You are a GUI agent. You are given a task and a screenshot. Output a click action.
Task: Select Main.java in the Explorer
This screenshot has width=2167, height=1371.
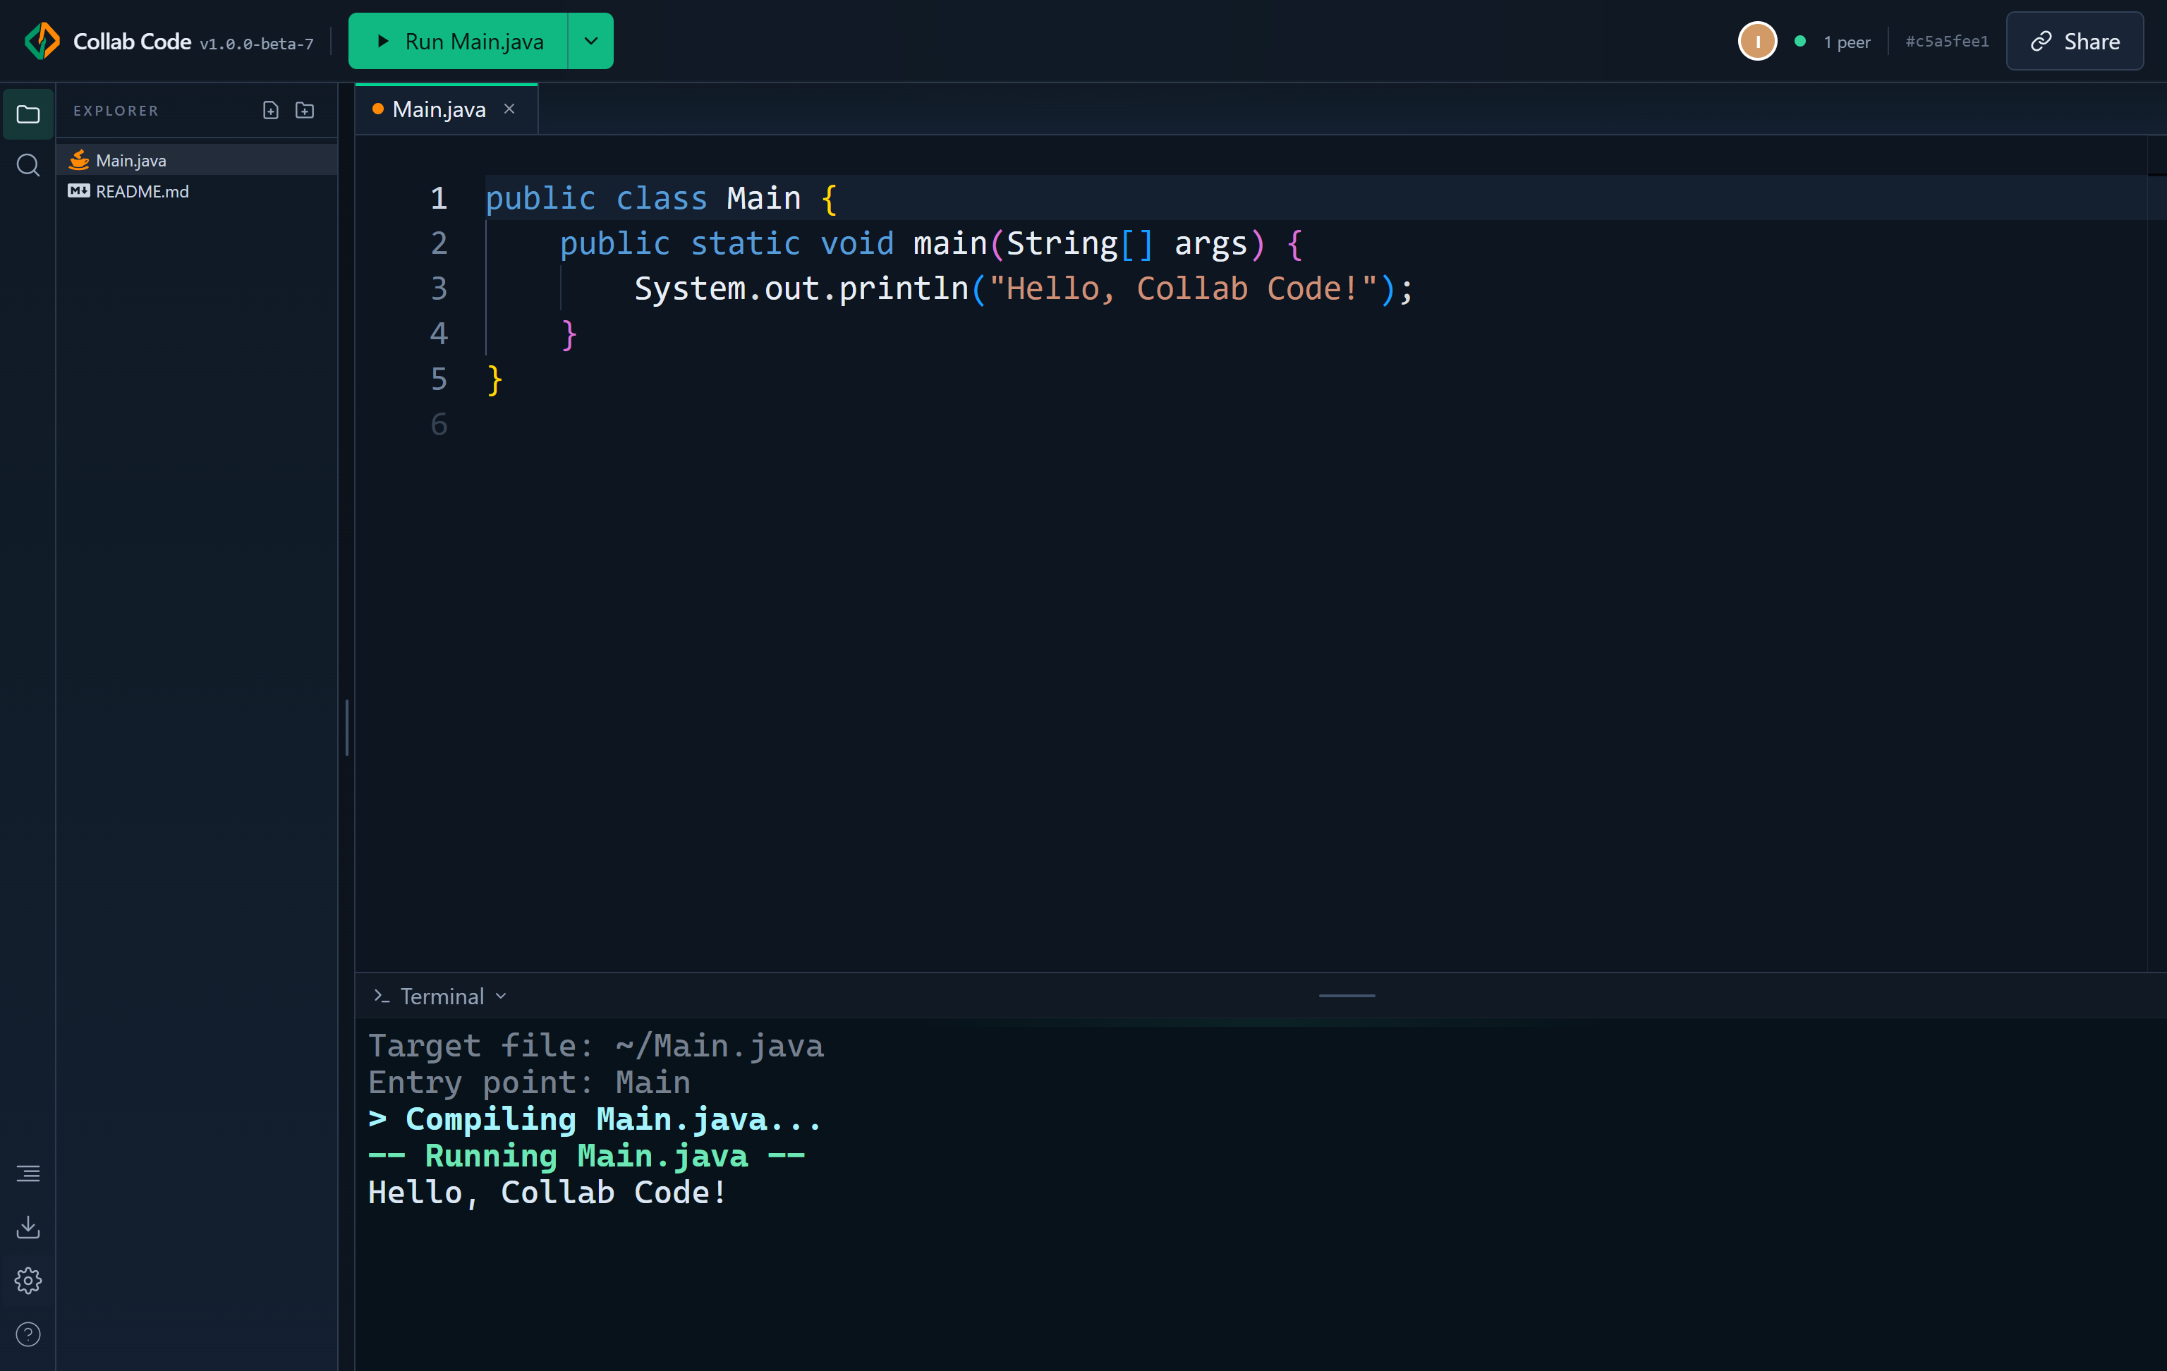197,160
